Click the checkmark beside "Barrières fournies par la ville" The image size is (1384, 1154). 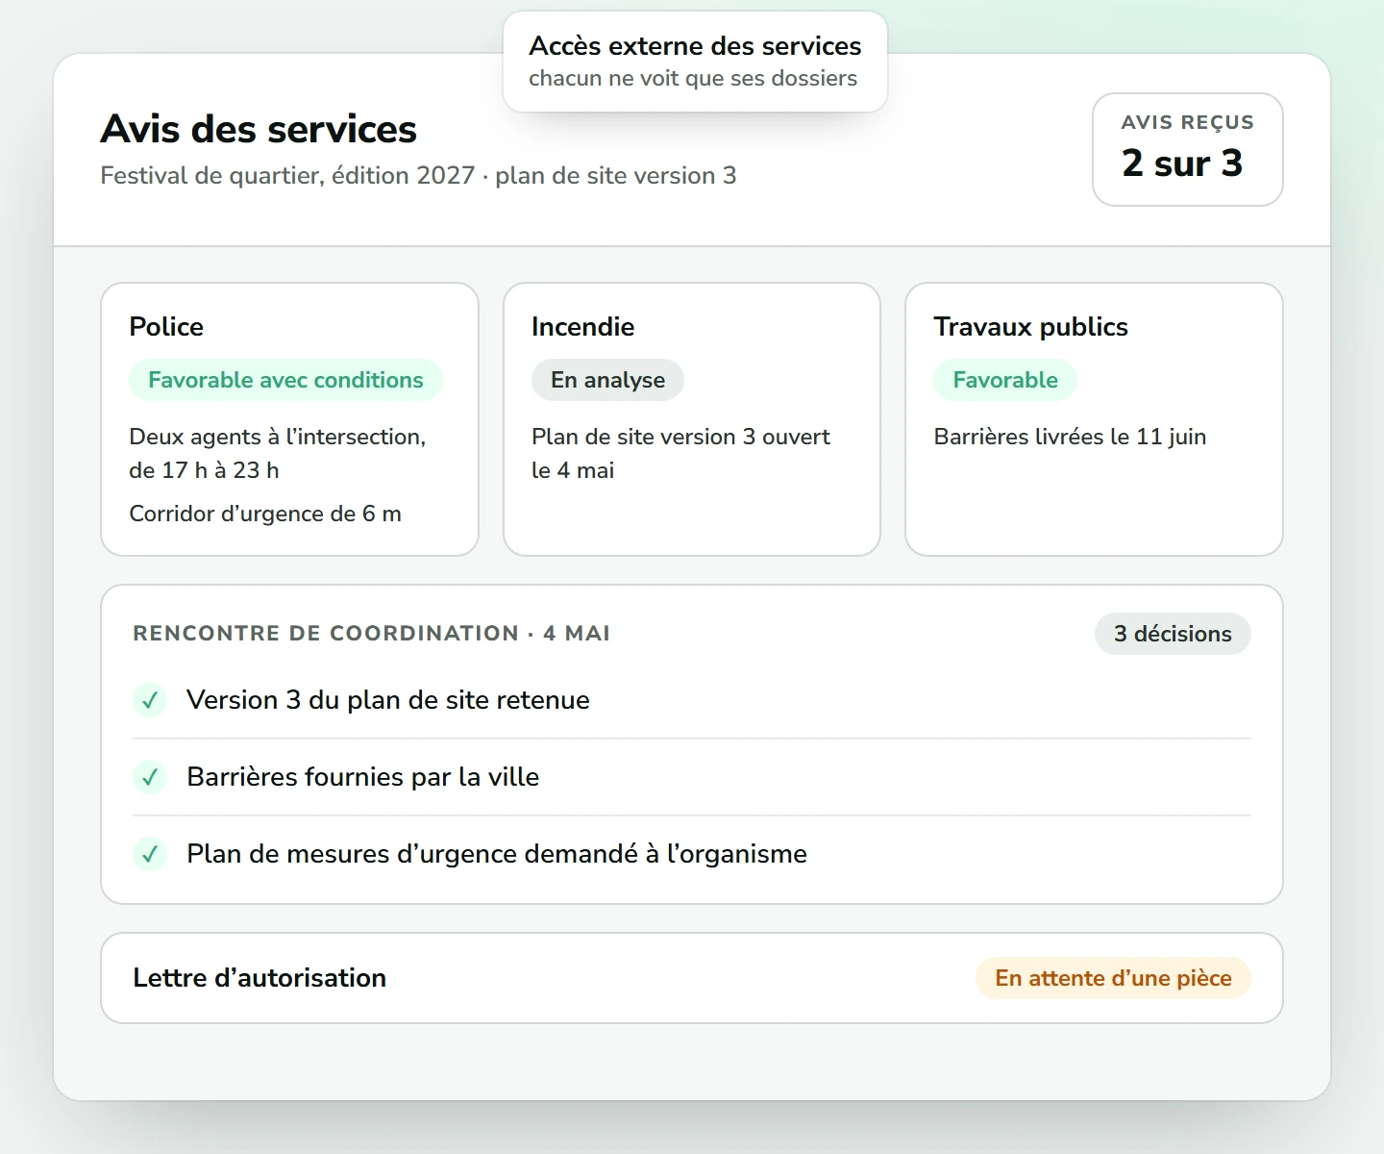coord(150,777)
